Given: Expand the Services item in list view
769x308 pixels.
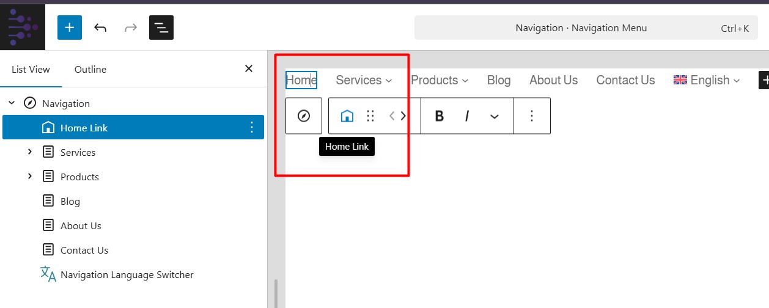Looking at the screenshot, I should pyautogui.click(x=29, y=152).
